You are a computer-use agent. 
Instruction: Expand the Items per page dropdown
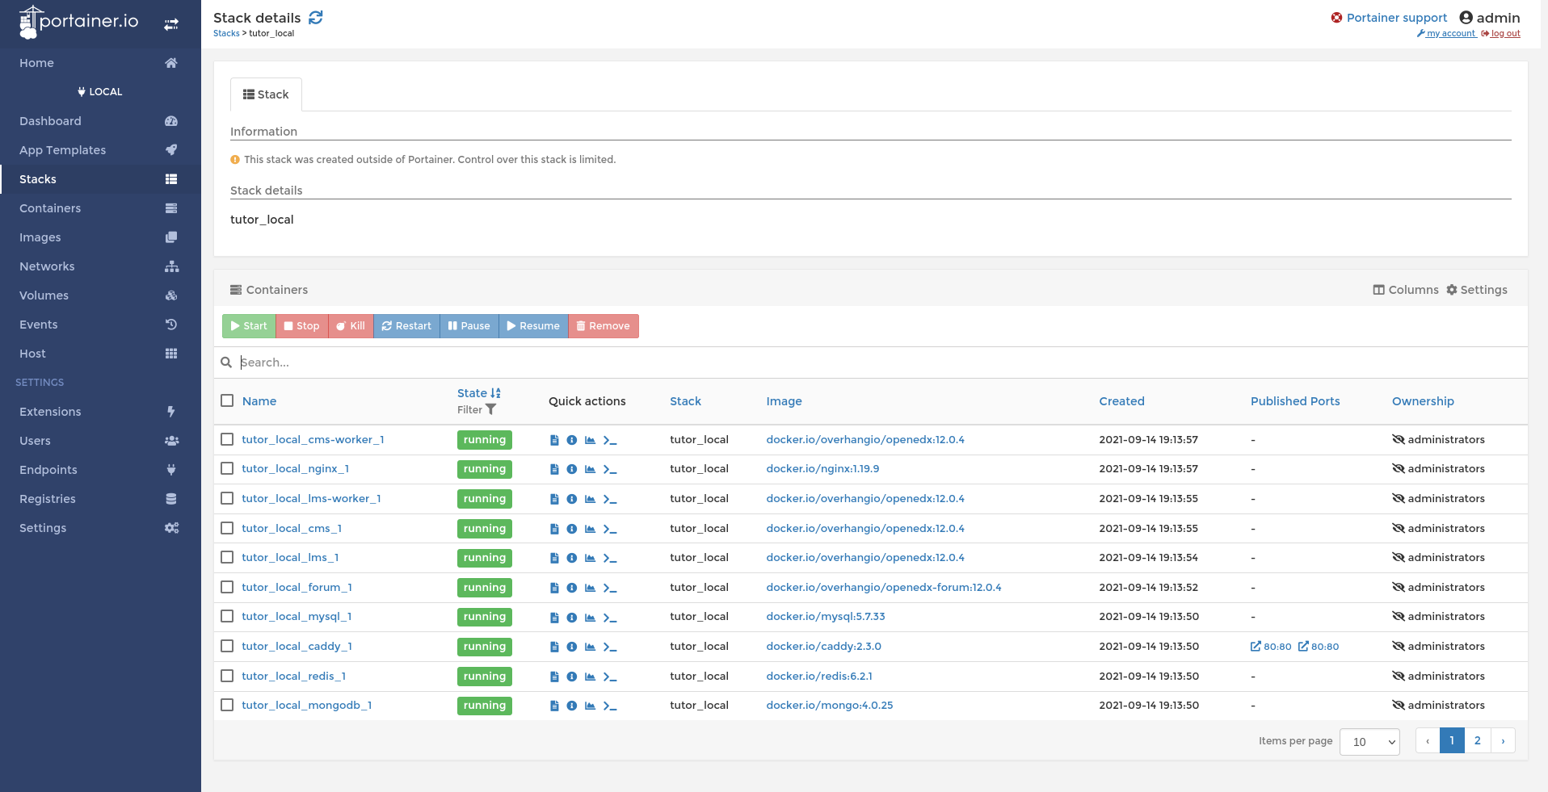click(x=1369, y=741)
